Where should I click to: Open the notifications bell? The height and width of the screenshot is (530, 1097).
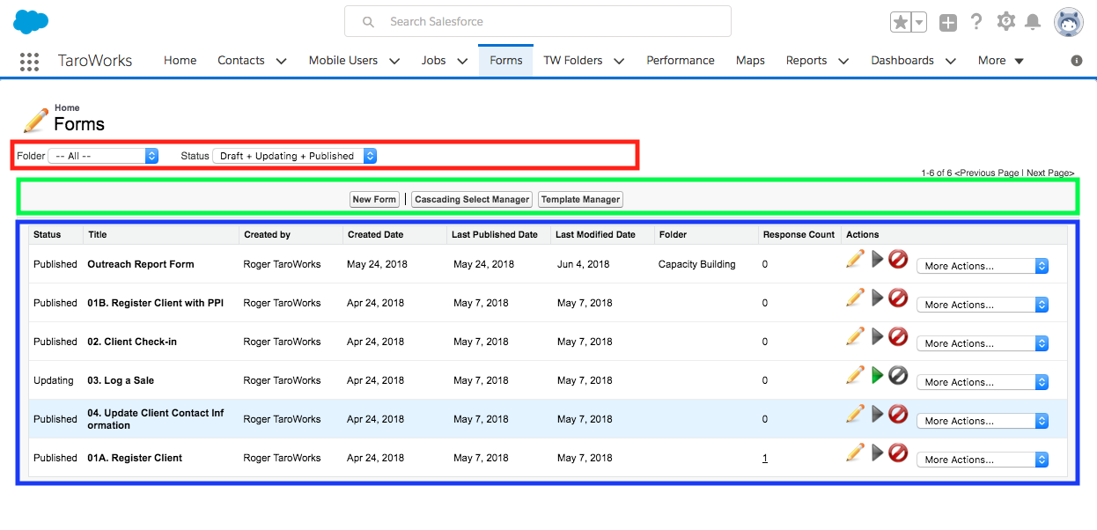1033,22
